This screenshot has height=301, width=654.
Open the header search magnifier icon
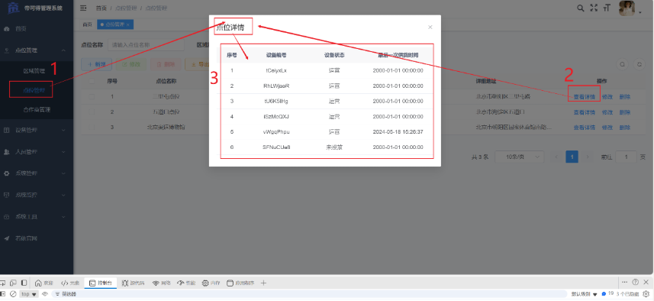click(x=580, y=8)
